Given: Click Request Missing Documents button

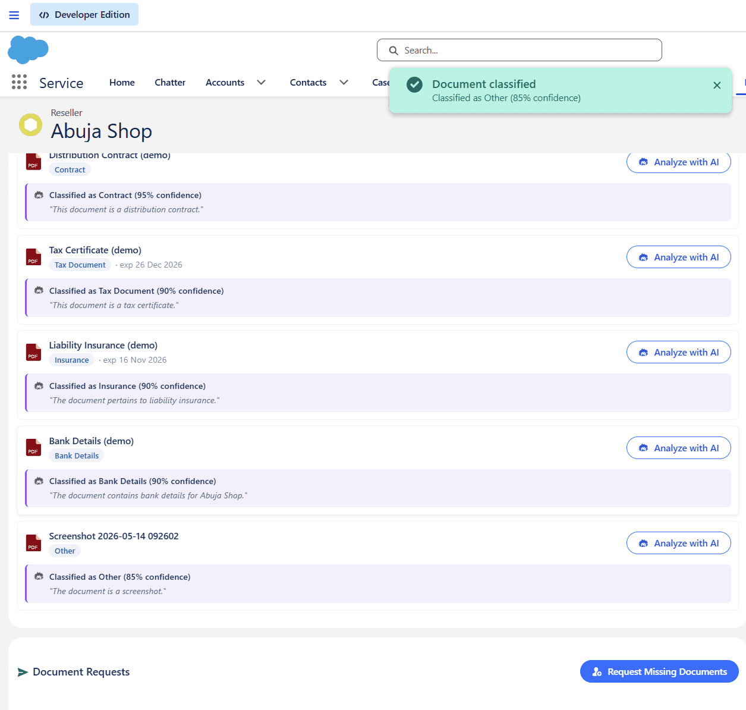Looking at the screenshot, I should (x=659, y=671).
